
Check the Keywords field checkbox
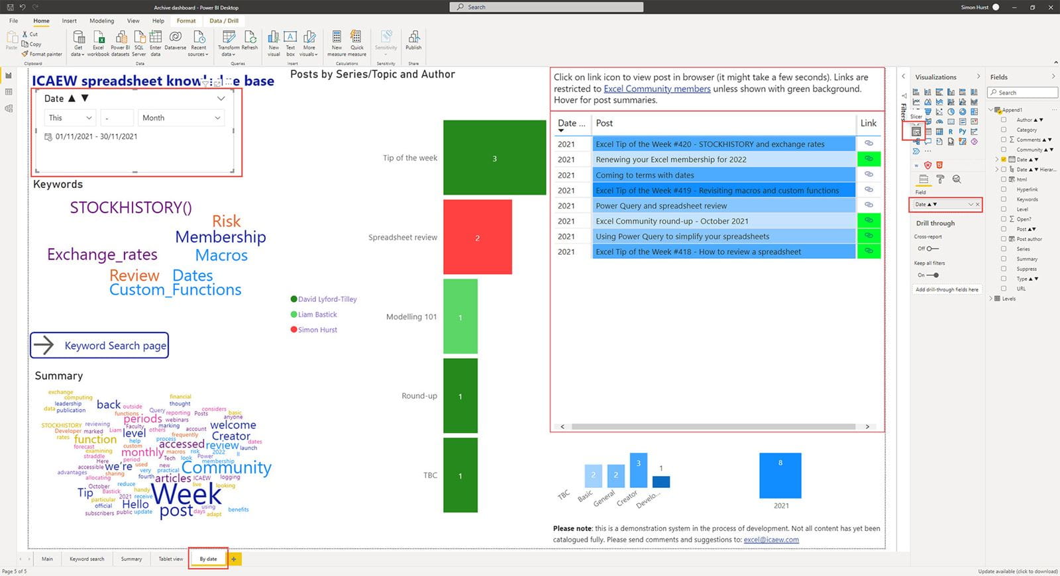coord(1004,199)
